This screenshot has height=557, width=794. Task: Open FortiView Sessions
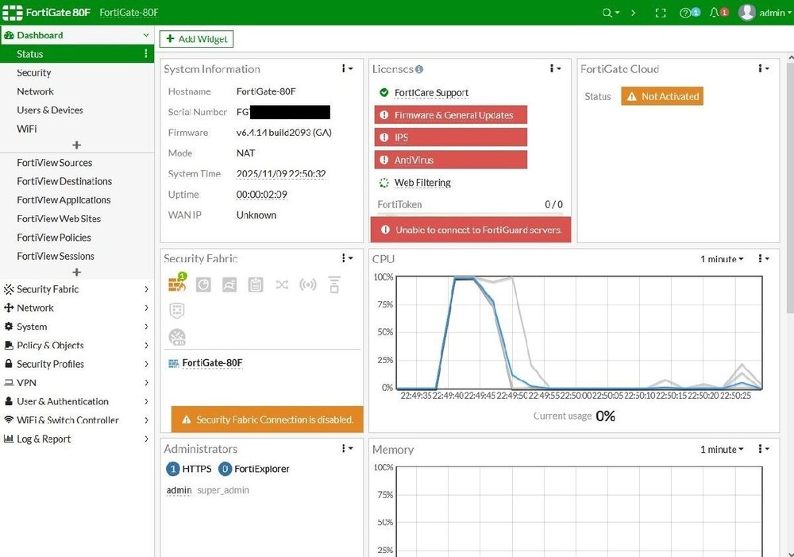click(x=56, y=256)
